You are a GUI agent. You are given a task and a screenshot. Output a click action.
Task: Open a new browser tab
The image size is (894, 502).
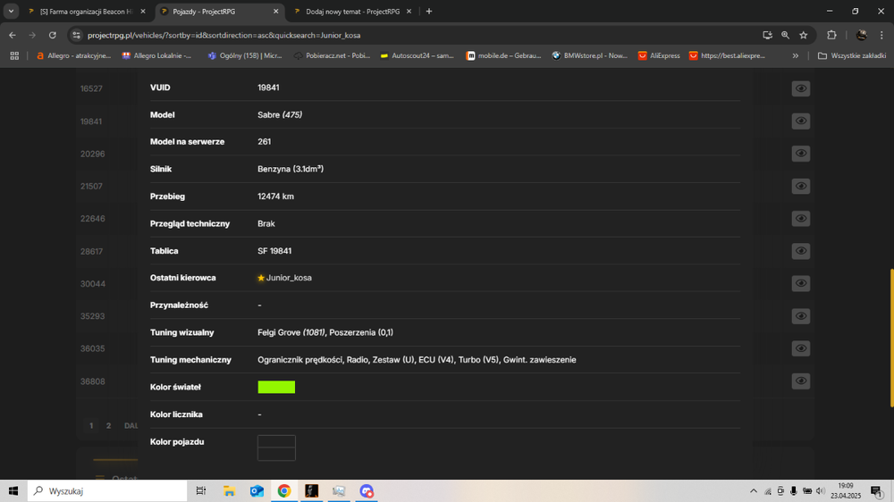click(429, 12)
